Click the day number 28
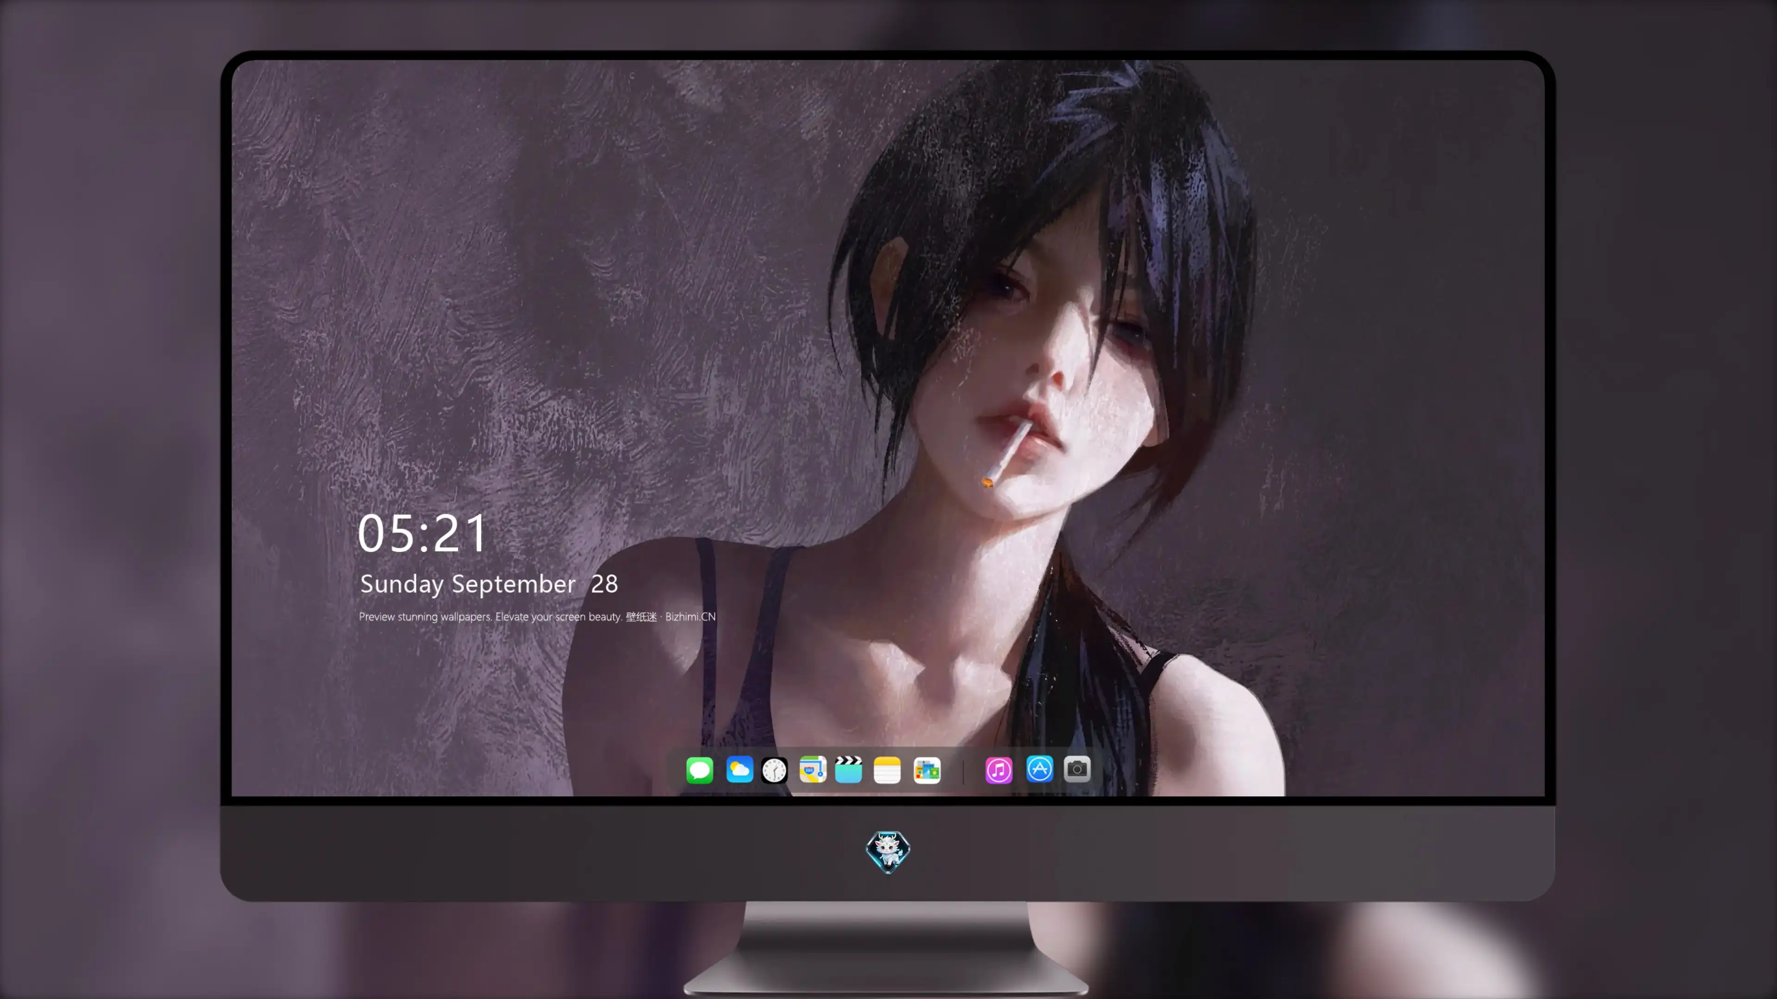The width and height of the screenshot is (1777, 999). tap(604, 585)
